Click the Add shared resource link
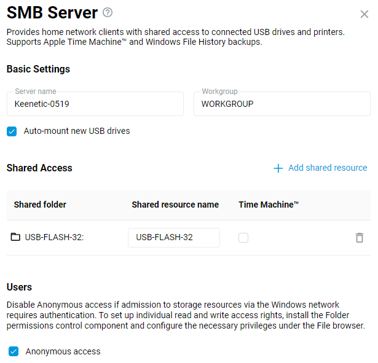Screen dimensions: 378x363 click(x=328, y=168)
